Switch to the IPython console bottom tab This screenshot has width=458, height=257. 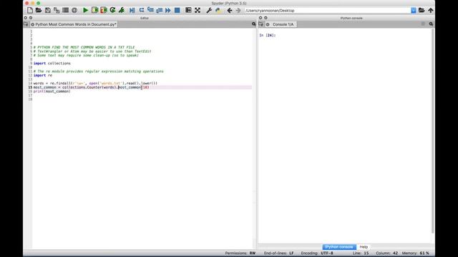pos(339,247)
